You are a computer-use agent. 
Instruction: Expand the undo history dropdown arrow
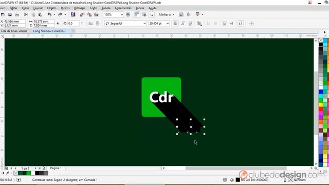pos(54,14)
